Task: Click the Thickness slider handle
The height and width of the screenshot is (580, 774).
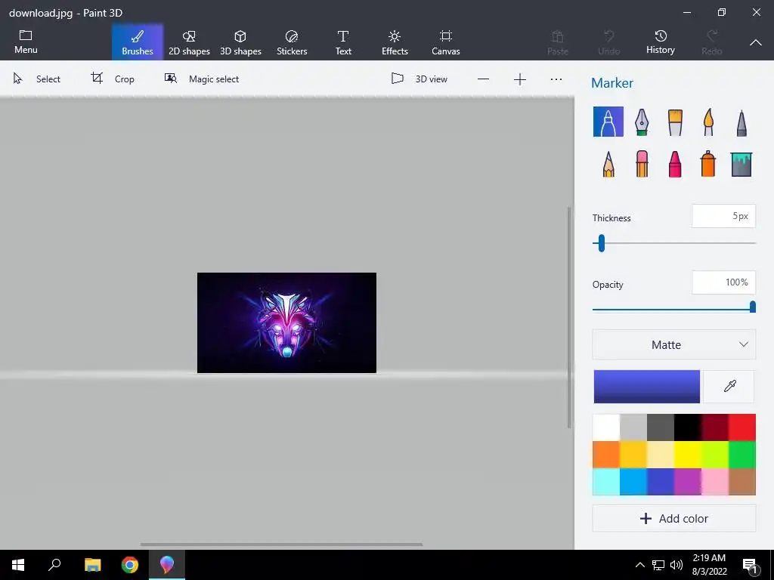Action: pyautogui.click(x=601, y=243)
